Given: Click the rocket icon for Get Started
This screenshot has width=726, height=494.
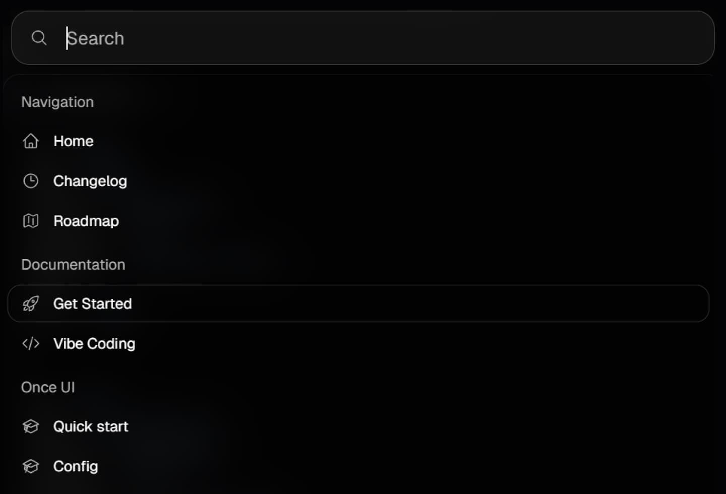Looking at the screenshot, I should 31,303.
